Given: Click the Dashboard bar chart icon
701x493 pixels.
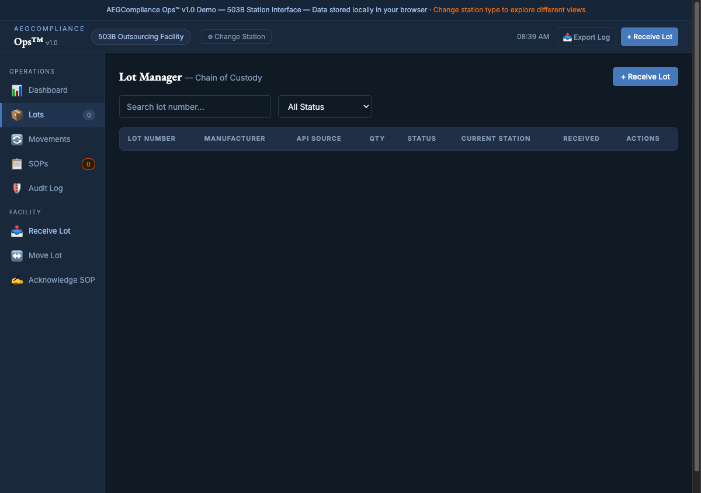Looking at the screenshot, I should [17, 91].
